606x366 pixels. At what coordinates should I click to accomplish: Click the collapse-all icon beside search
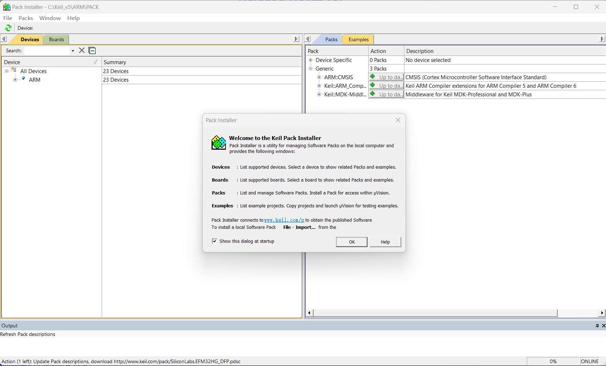point(92,50)
